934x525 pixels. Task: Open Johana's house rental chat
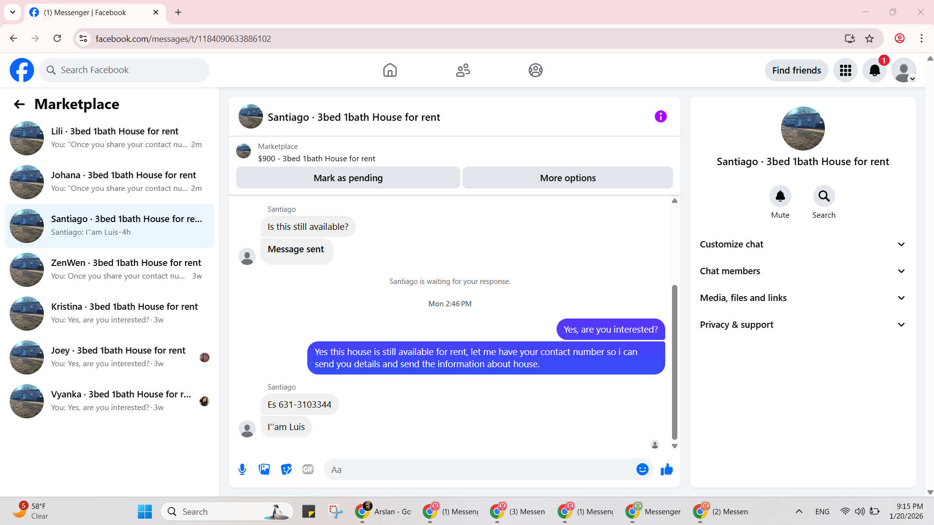point(110,182)
